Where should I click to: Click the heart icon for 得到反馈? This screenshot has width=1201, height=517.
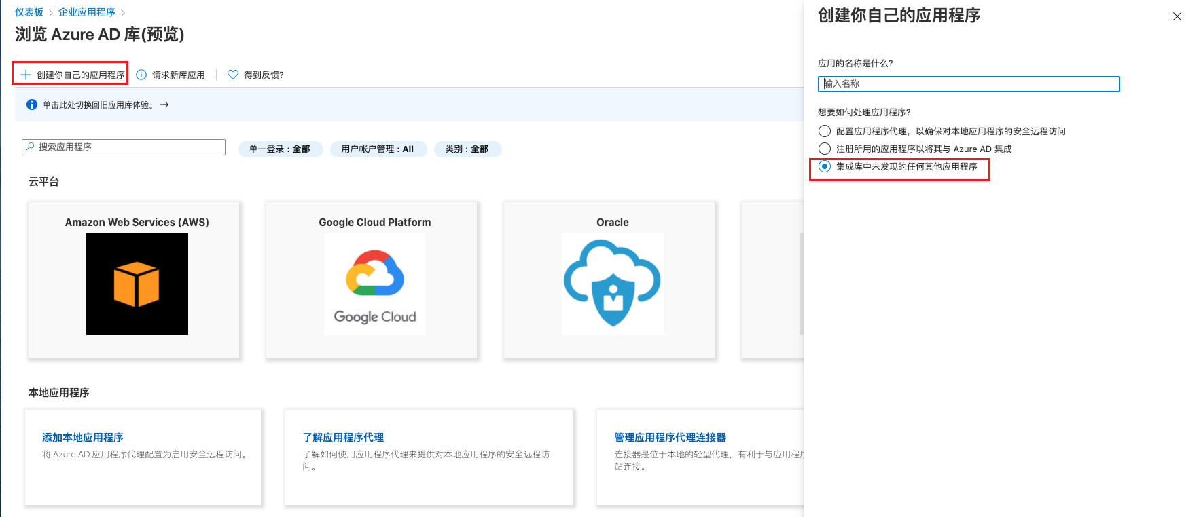pos(233,75)
